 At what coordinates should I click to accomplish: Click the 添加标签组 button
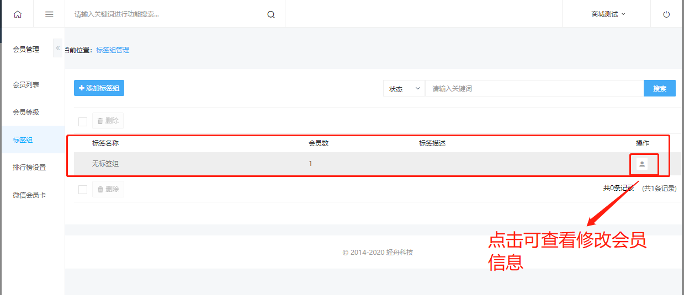click(99, 88)
